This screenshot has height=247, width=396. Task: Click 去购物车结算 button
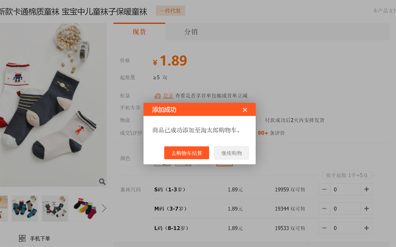pos(187,153)
